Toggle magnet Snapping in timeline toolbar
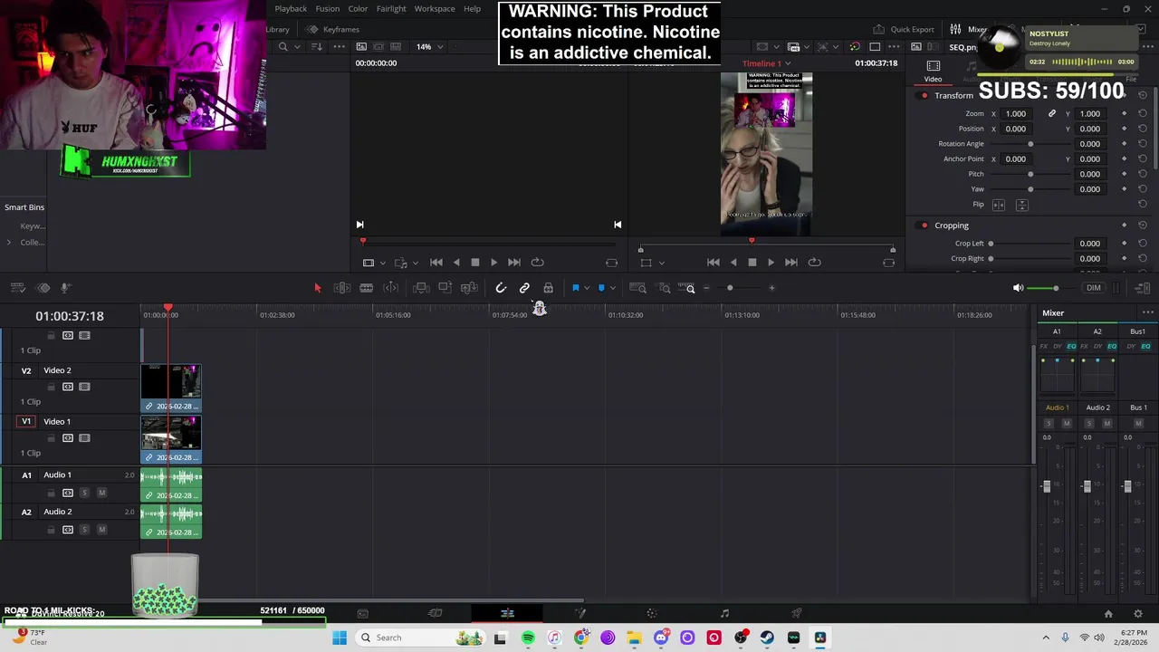The image size is (1159, 652). [x=501, y=288]
